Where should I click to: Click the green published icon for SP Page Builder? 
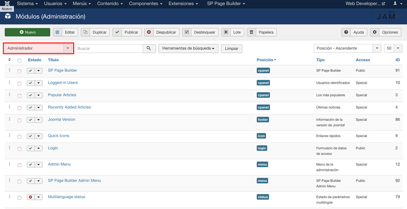pos(30,71)
